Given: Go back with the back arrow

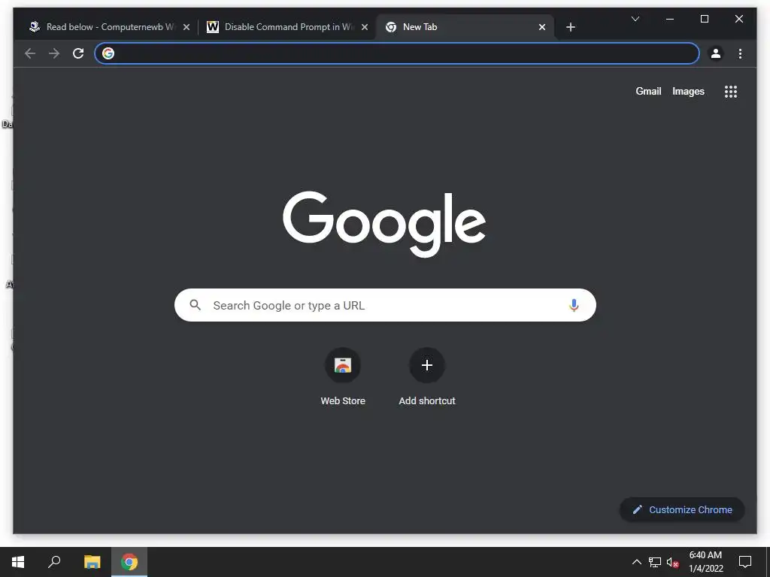Looking at the screenshot, I should click(x=30, y=53).
